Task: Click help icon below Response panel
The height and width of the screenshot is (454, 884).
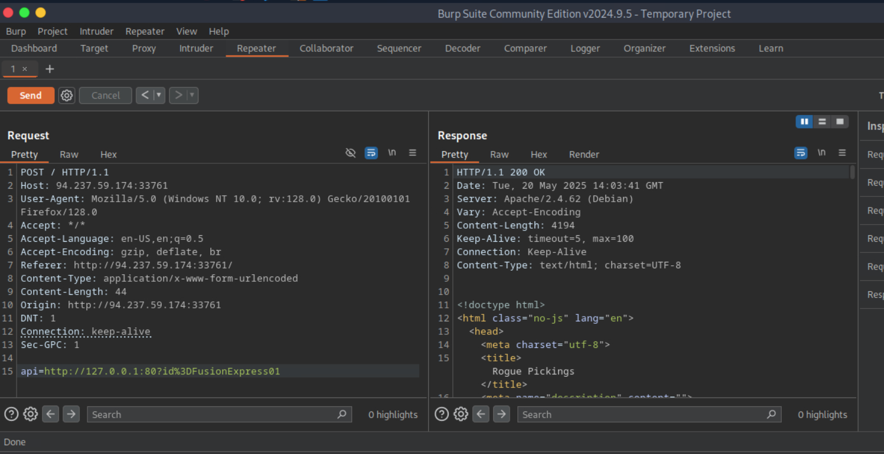Action: (442, 414)
